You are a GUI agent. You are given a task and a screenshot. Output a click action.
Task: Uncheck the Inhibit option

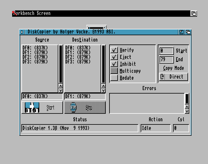tap(114, 64)
